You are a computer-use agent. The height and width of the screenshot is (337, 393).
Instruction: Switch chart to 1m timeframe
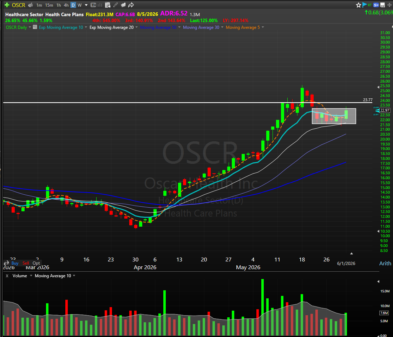click(x=39, y=5)
